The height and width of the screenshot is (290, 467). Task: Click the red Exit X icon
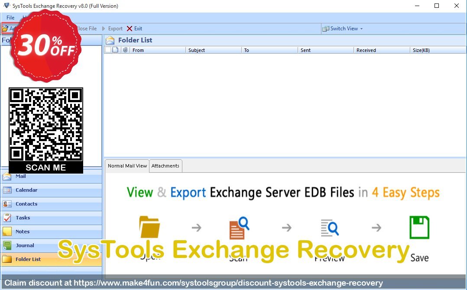click(130, 29)
